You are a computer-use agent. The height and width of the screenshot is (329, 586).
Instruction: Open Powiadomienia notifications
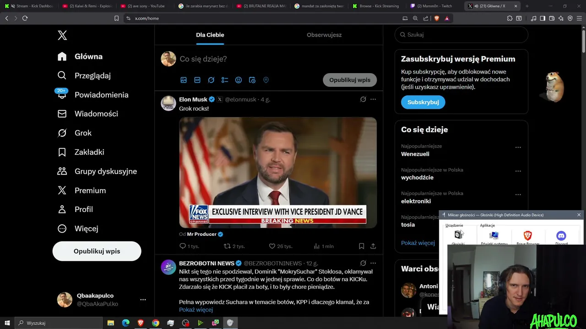point(93,95)
